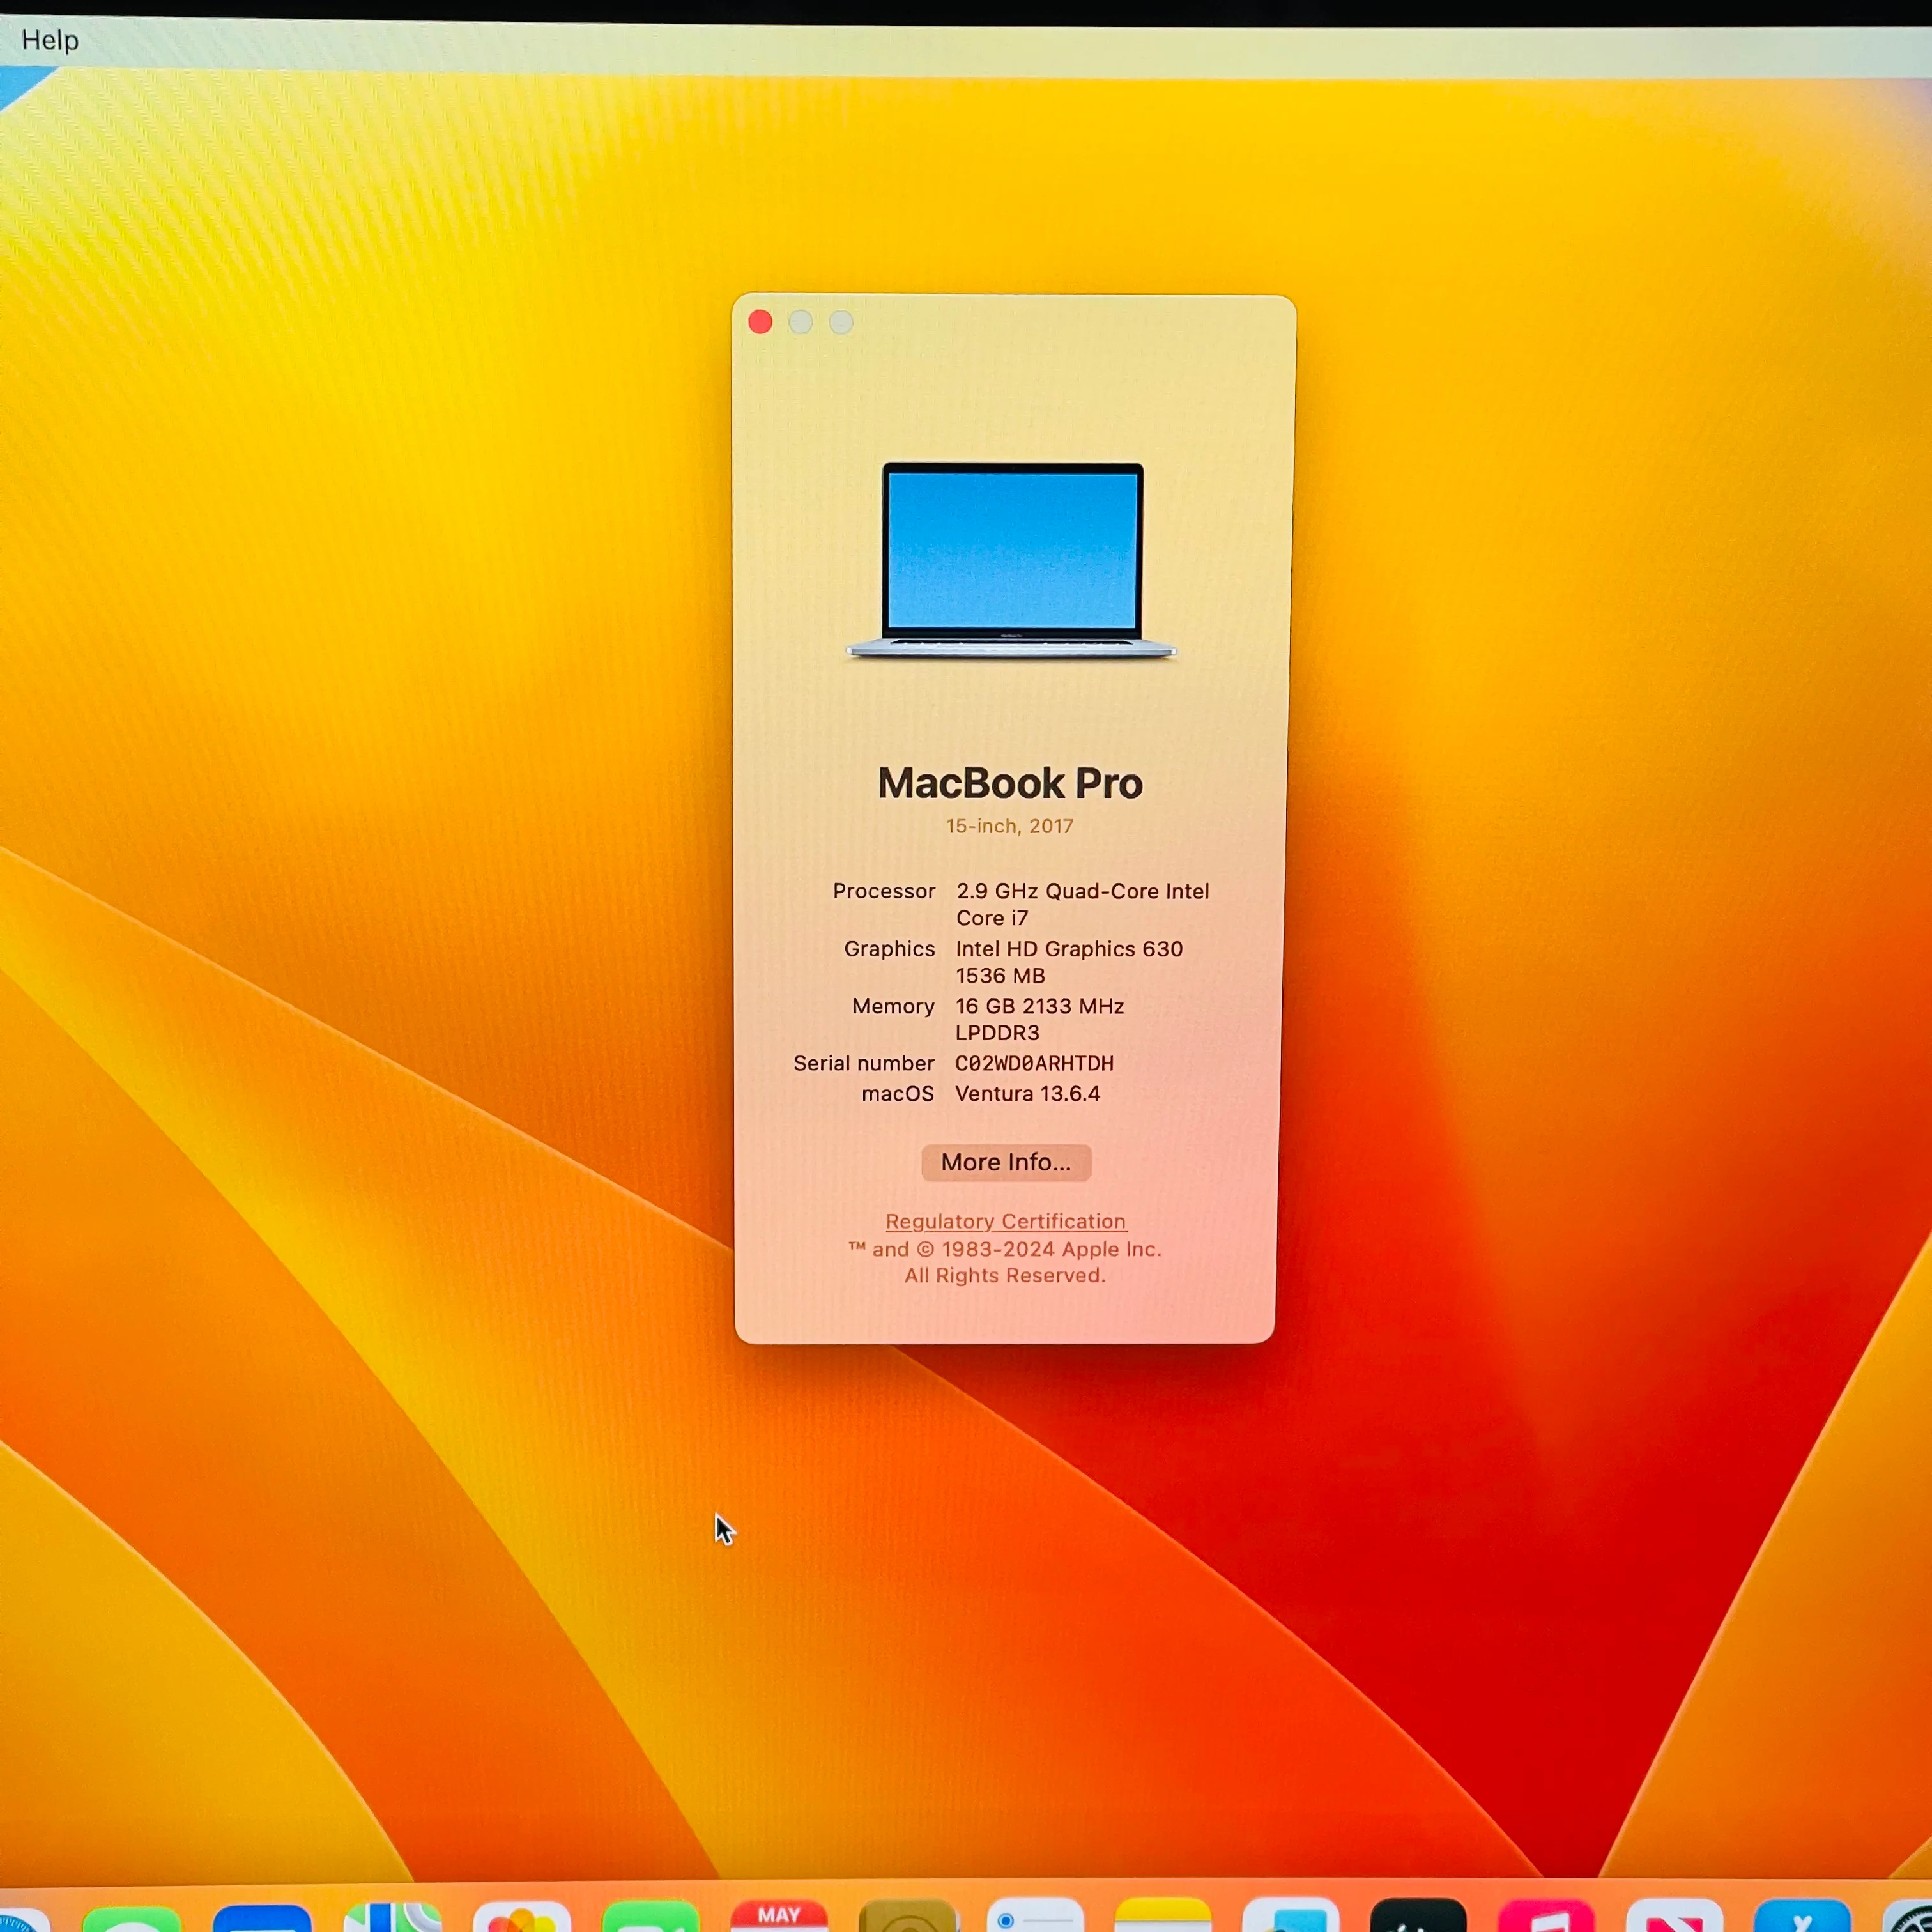Click the MacBook Pro laptop image
Screen dimensions: 1932x1932
(1011, 560)
